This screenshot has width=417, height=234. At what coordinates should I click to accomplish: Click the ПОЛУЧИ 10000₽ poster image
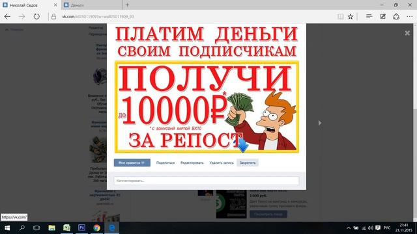pyautogui.click(x=207, y=107)
